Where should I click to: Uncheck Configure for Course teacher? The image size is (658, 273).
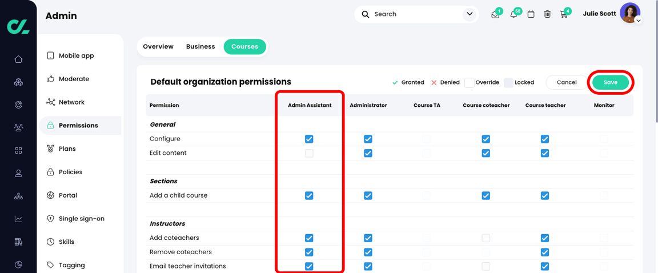545,139
